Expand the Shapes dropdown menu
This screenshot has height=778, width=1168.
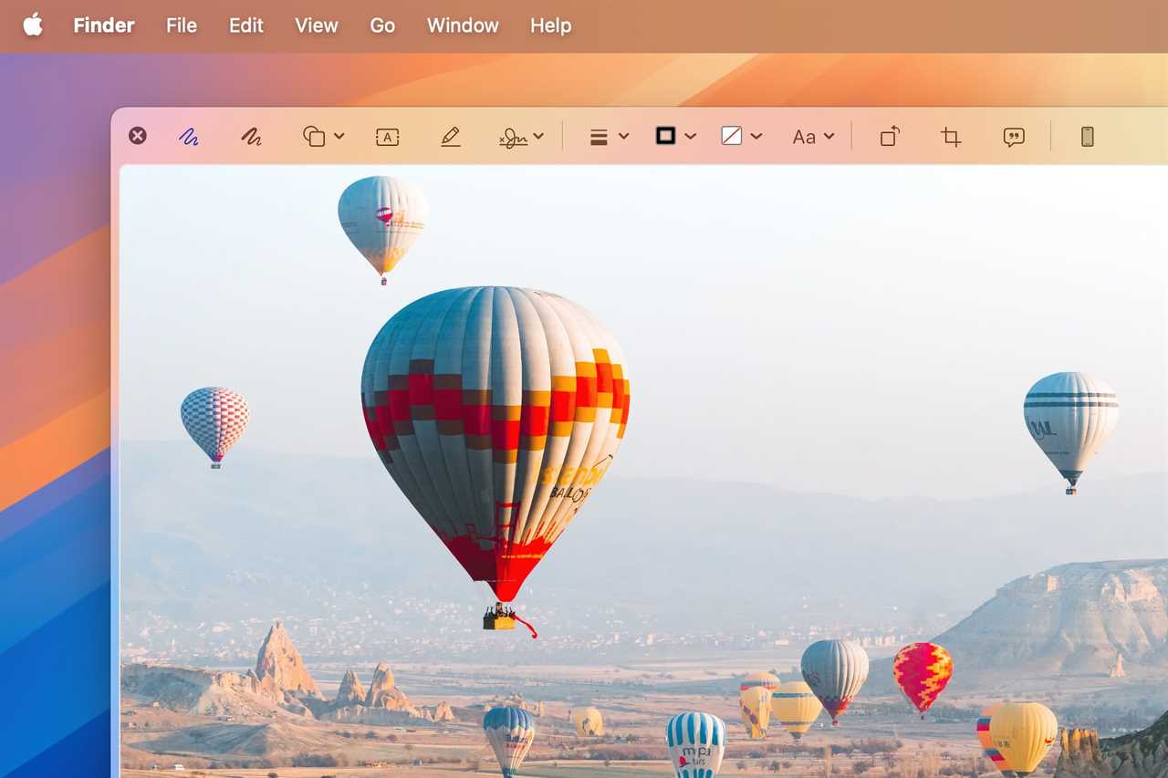point(340,136)
